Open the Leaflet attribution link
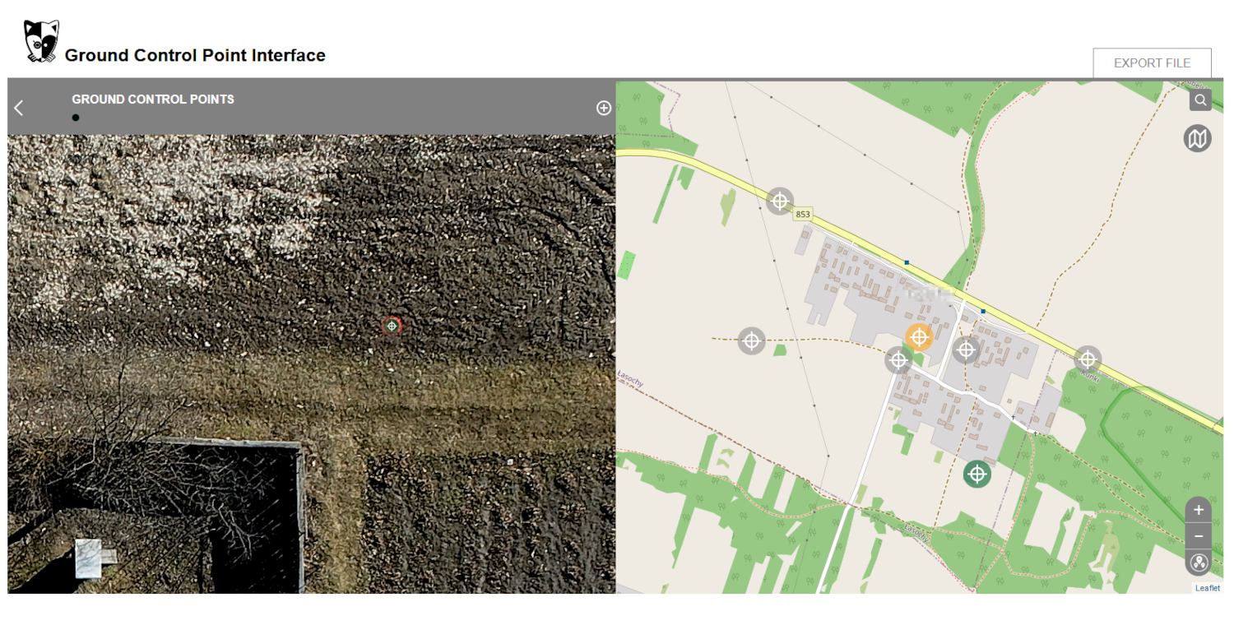The image size is (1234, 639). [1208, 588]
